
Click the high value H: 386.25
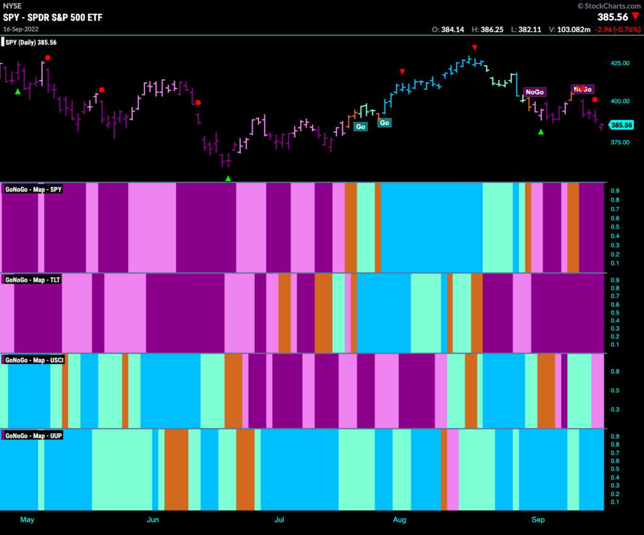[x=487, y=30]
